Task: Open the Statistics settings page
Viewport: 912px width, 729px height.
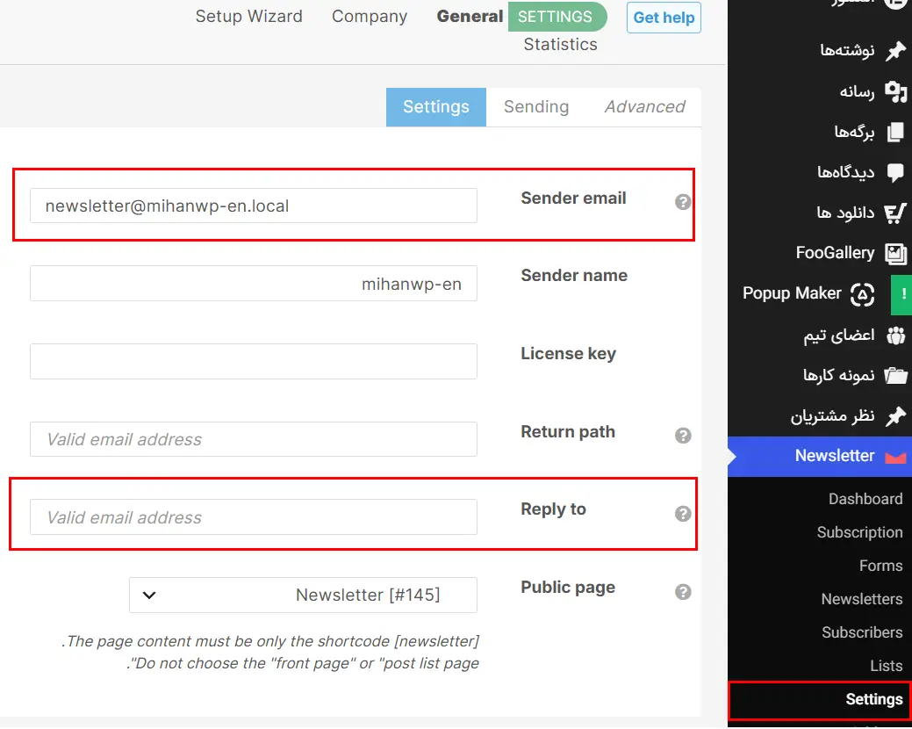Action: [x=560, y=45]
